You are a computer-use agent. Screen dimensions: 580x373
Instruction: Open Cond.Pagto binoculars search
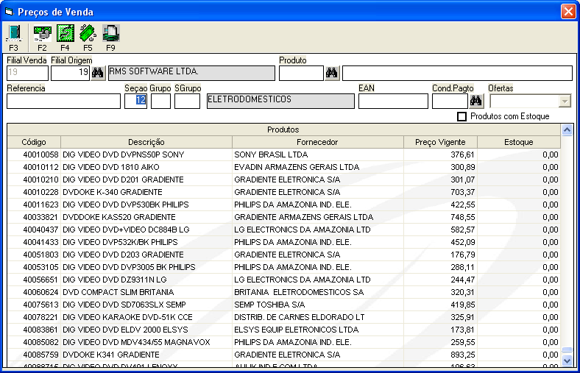tap(476, 101)
